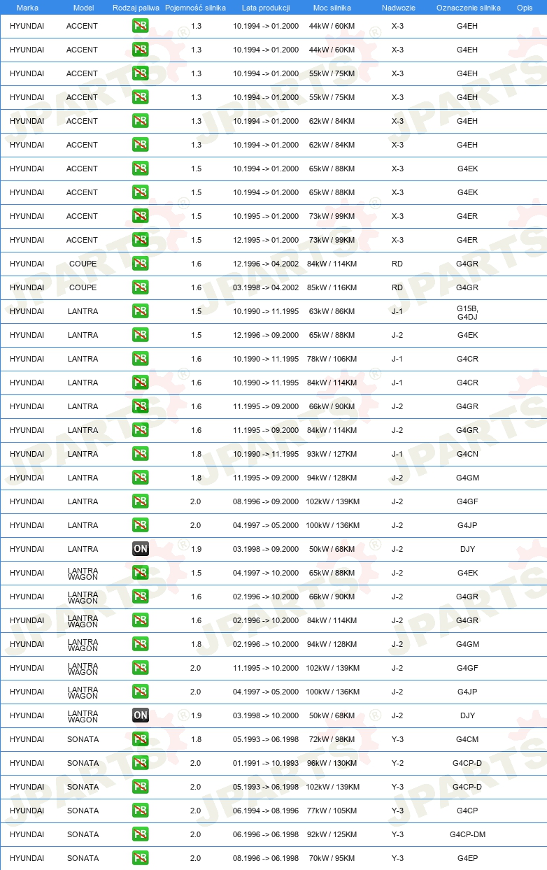Screen dimensions: 547x870
Task: Click the petrol icon in the COUPE 85kW / 116KM row
Action: click(x=141, y=287)
